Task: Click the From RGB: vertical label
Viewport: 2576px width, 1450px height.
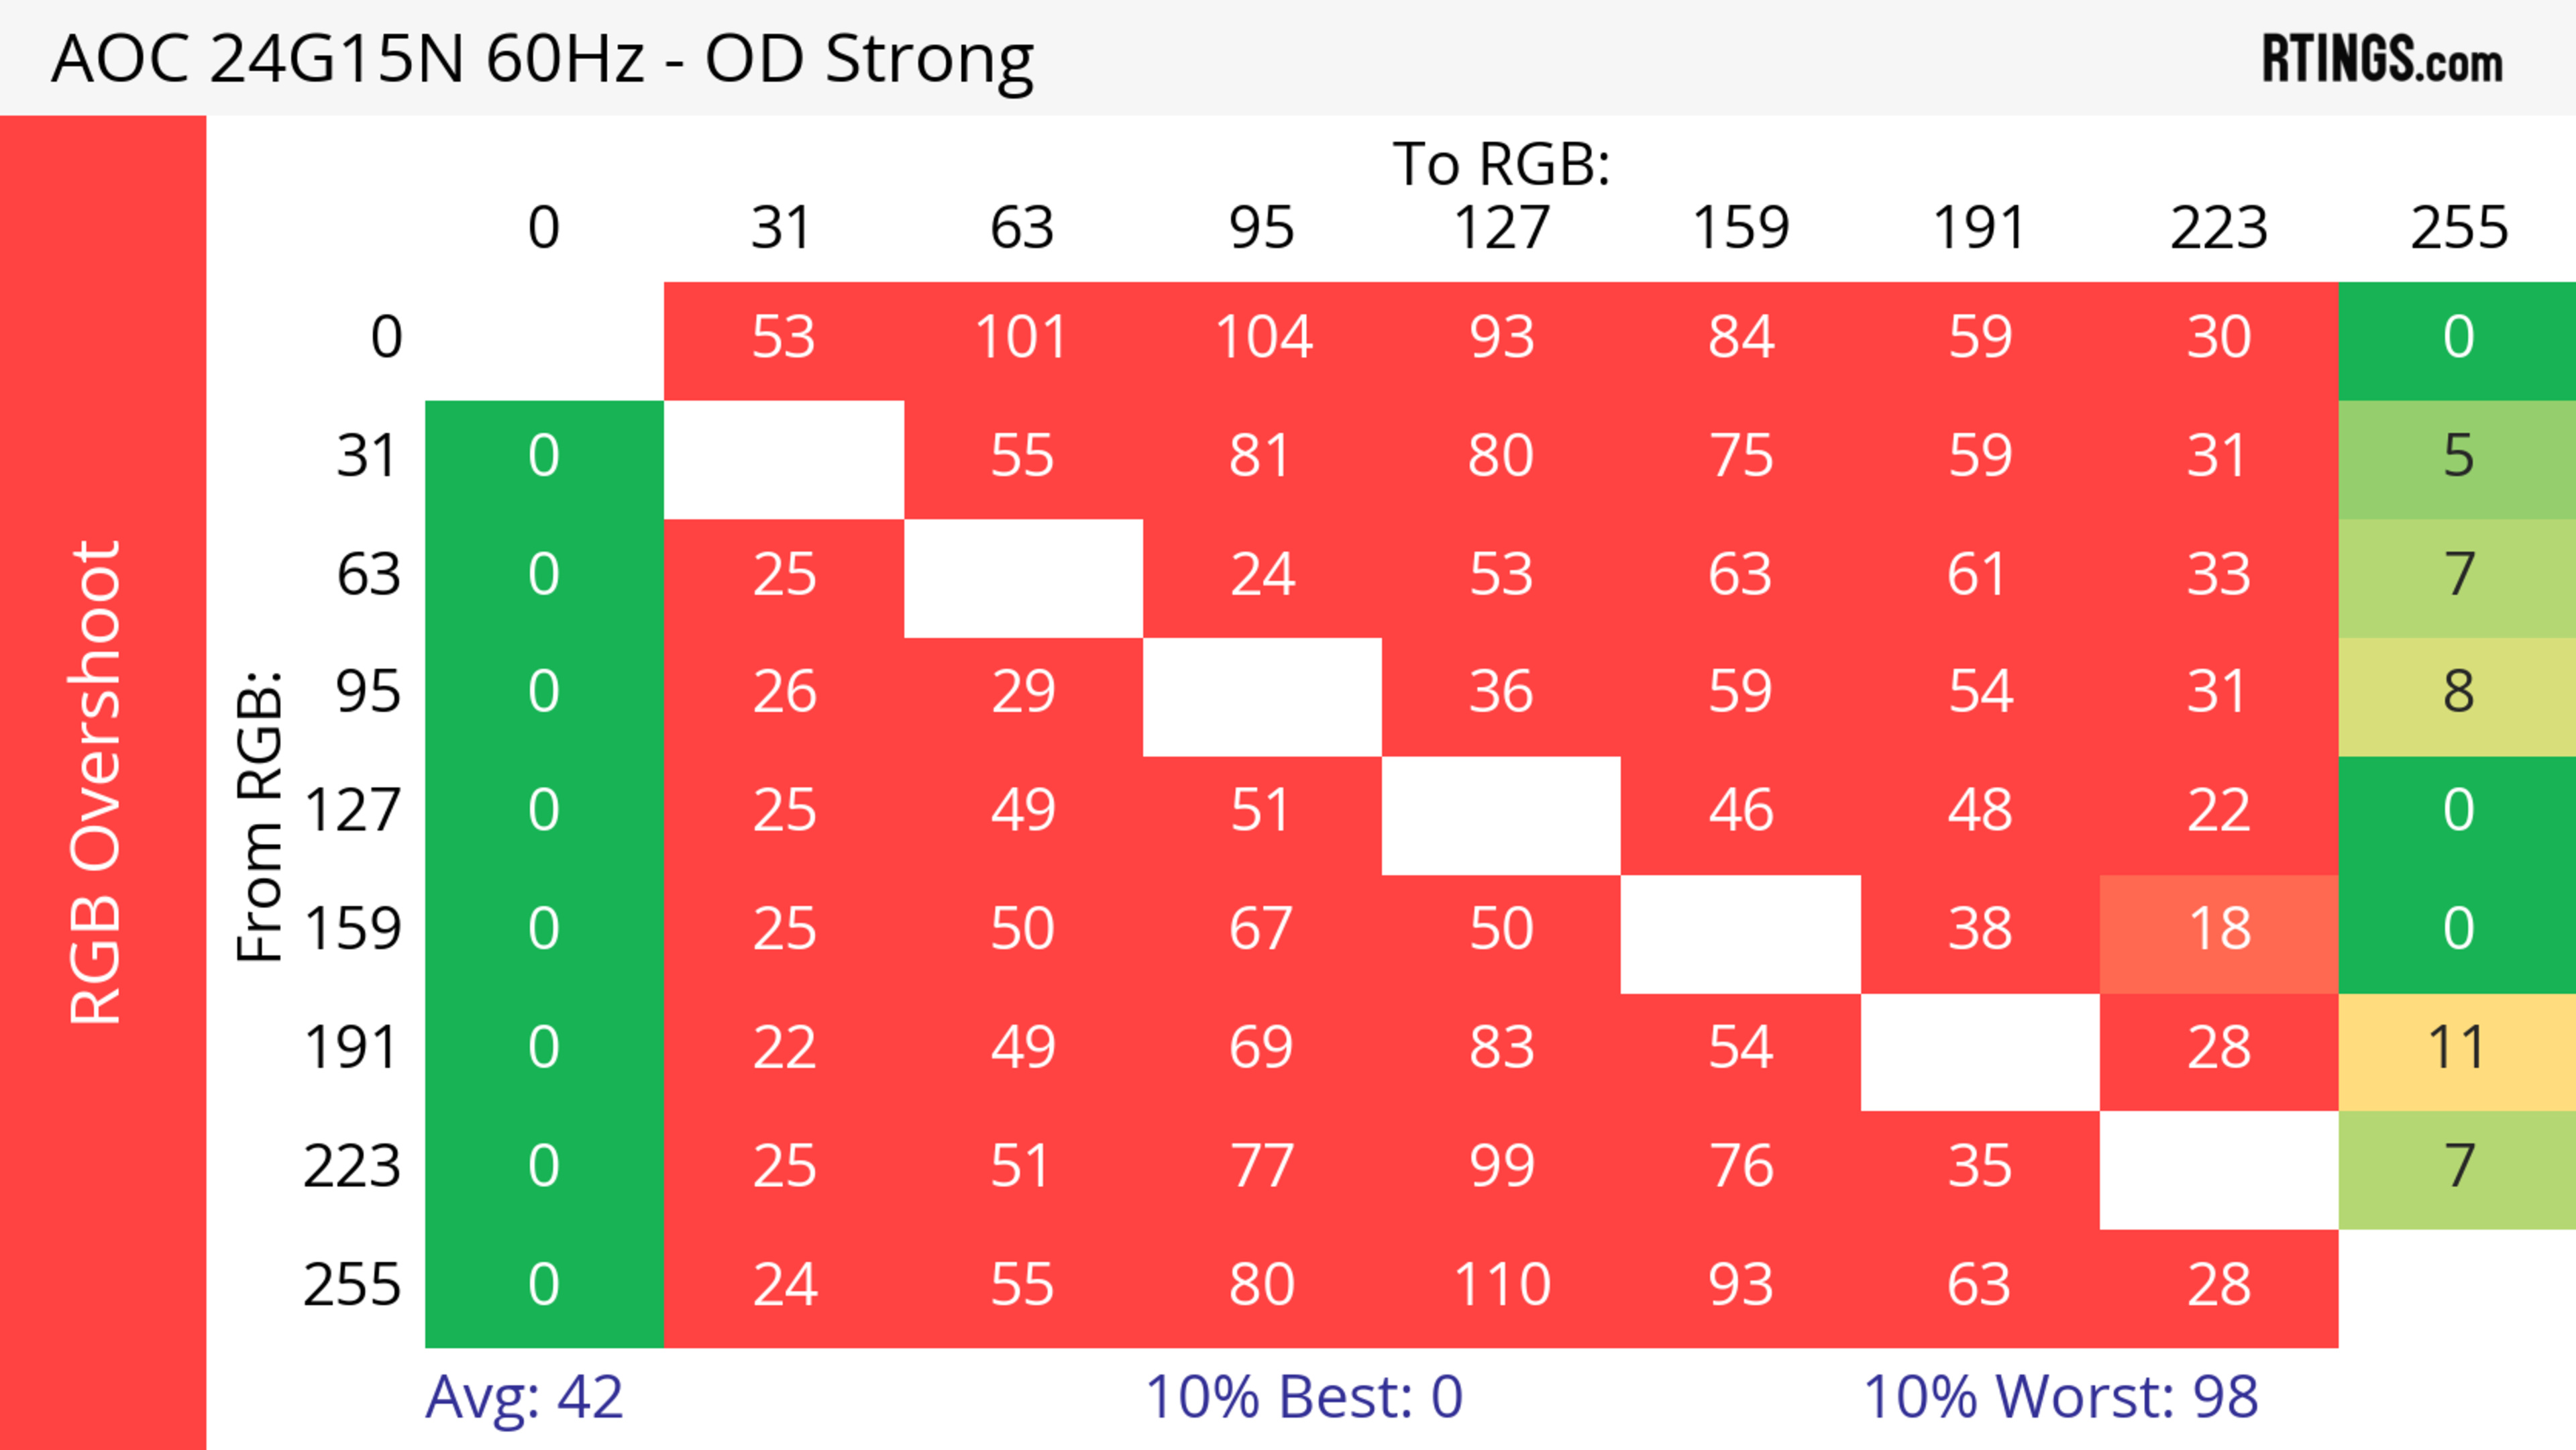Action: pyautogui.click(x=260, y=816)
